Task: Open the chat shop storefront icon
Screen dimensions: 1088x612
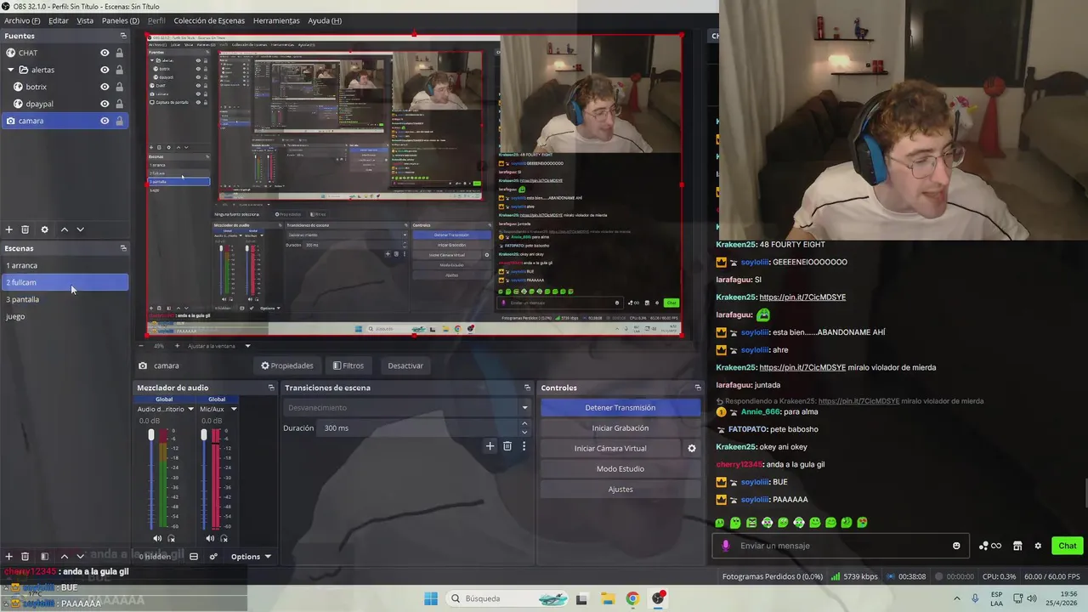Action: pyautogui.click(x=1017, y=546)
